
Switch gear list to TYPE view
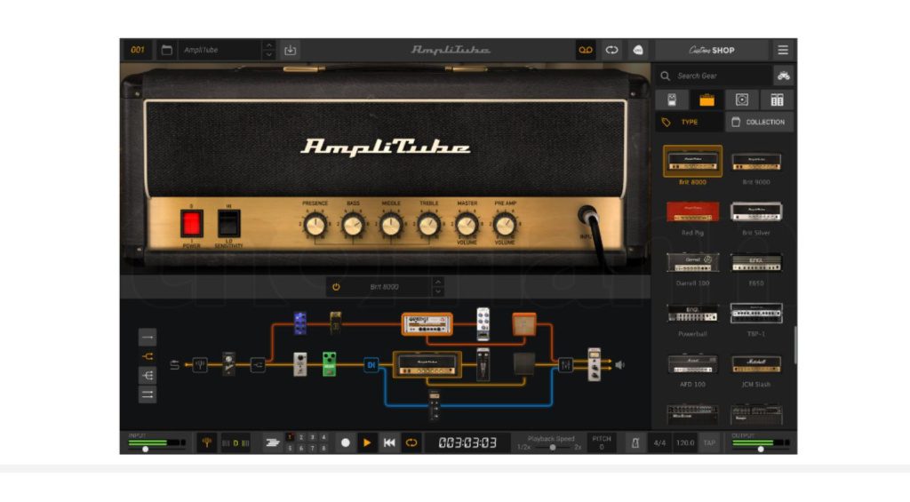tap(690, 122)
